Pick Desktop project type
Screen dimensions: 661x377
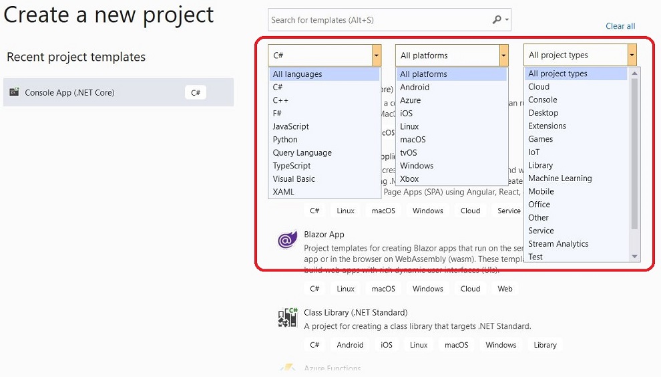click(576, 113)
